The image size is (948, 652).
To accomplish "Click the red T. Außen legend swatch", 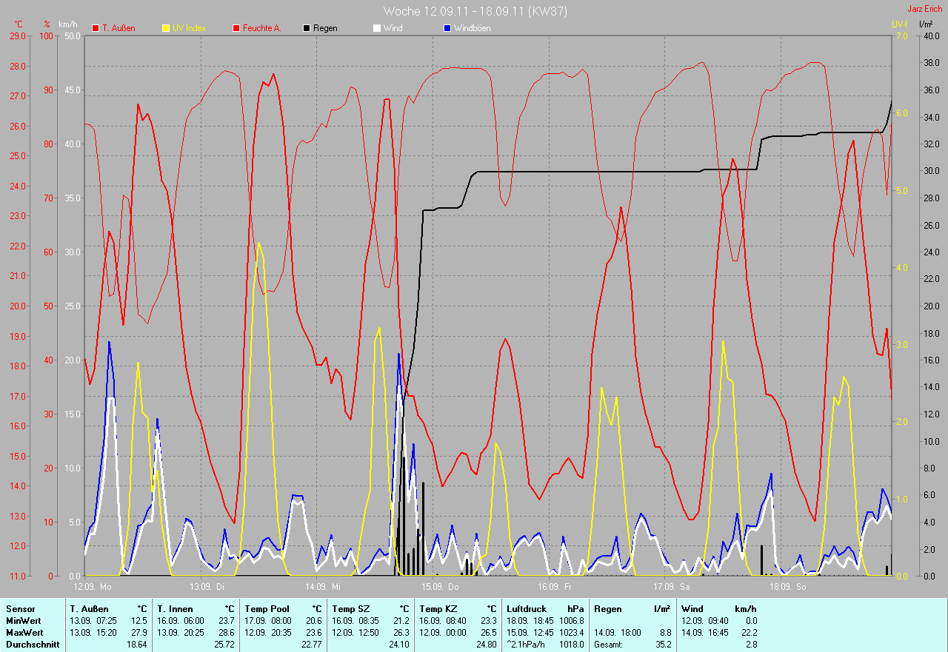I will pos(96,28).
